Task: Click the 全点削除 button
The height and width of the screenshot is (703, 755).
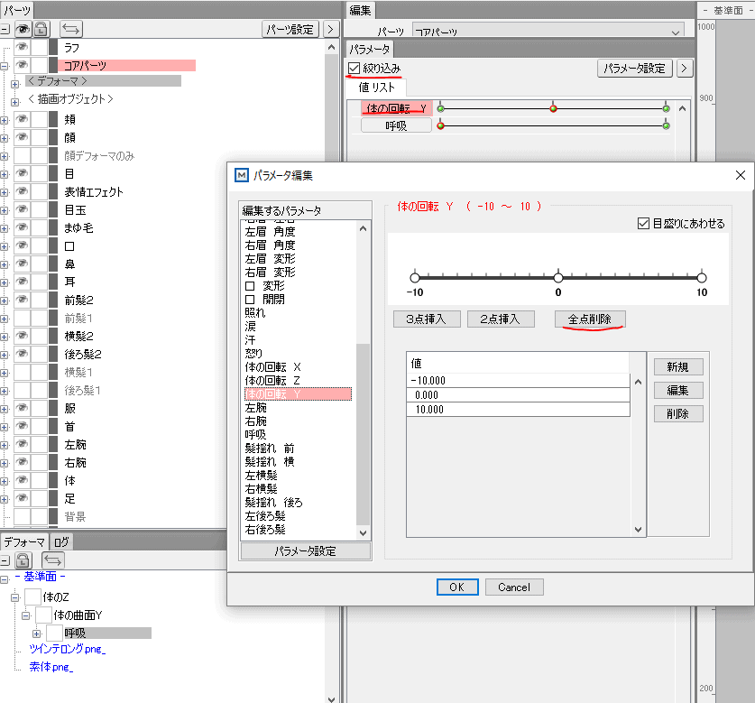Action: click(x=590, y=319)
